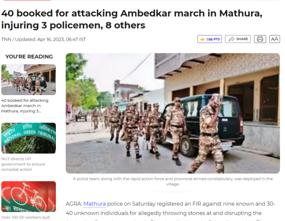Open the 198 PTS rewards badge
Image resolution: width=285 pixels, height=221 pixels.
tap(210, 39)
